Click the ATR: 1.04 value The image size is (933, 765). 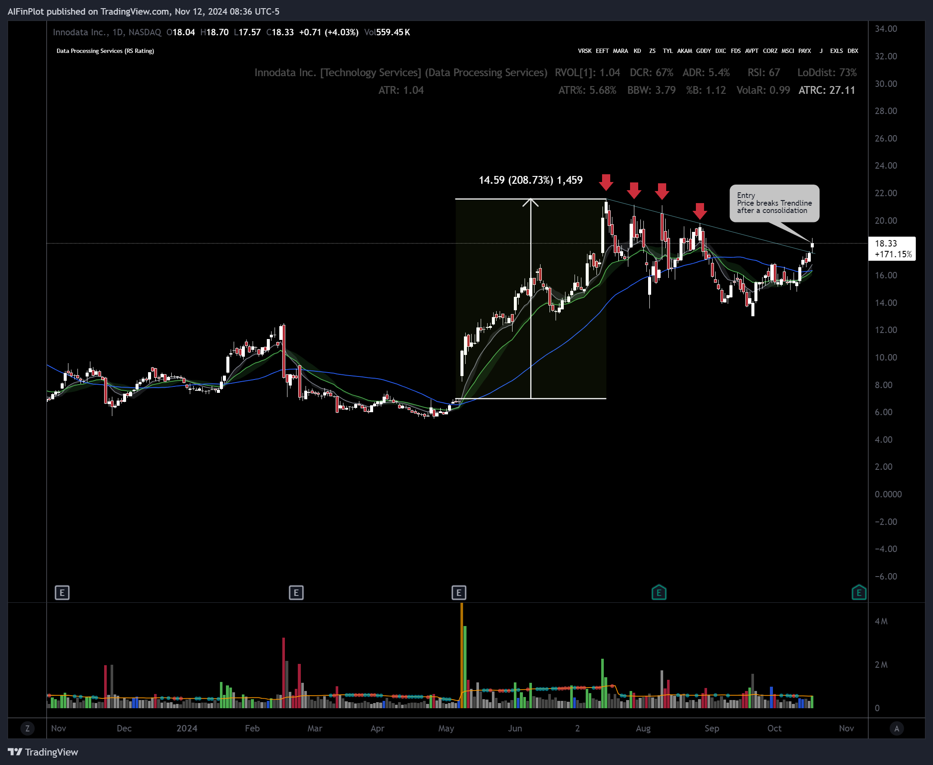point(401,90)
